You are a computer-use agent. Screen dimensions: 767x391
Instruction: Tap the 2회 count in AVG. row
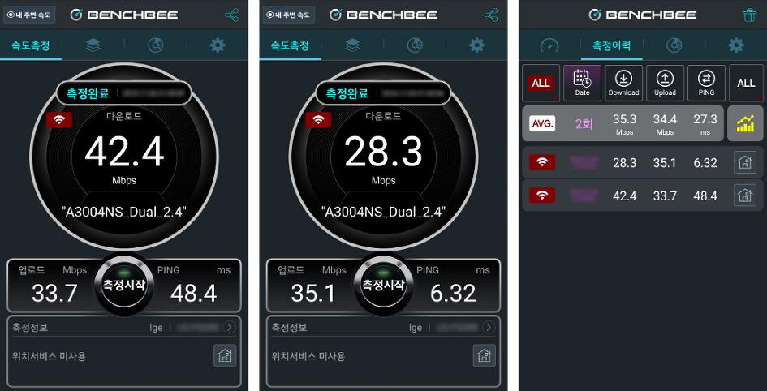tap(584, 123)
